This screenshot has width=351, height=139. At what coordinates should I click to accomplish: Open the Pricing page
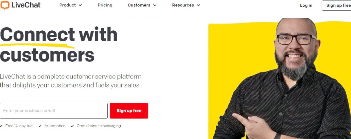tap(105, 5)
